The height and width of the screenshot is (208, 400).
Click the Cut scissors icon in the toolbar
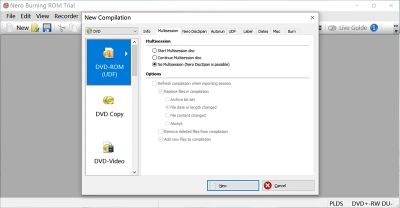61,27
